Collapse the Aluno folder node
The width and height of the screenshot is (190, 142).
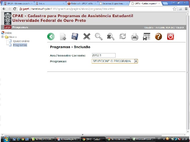[x=2, y=37]
